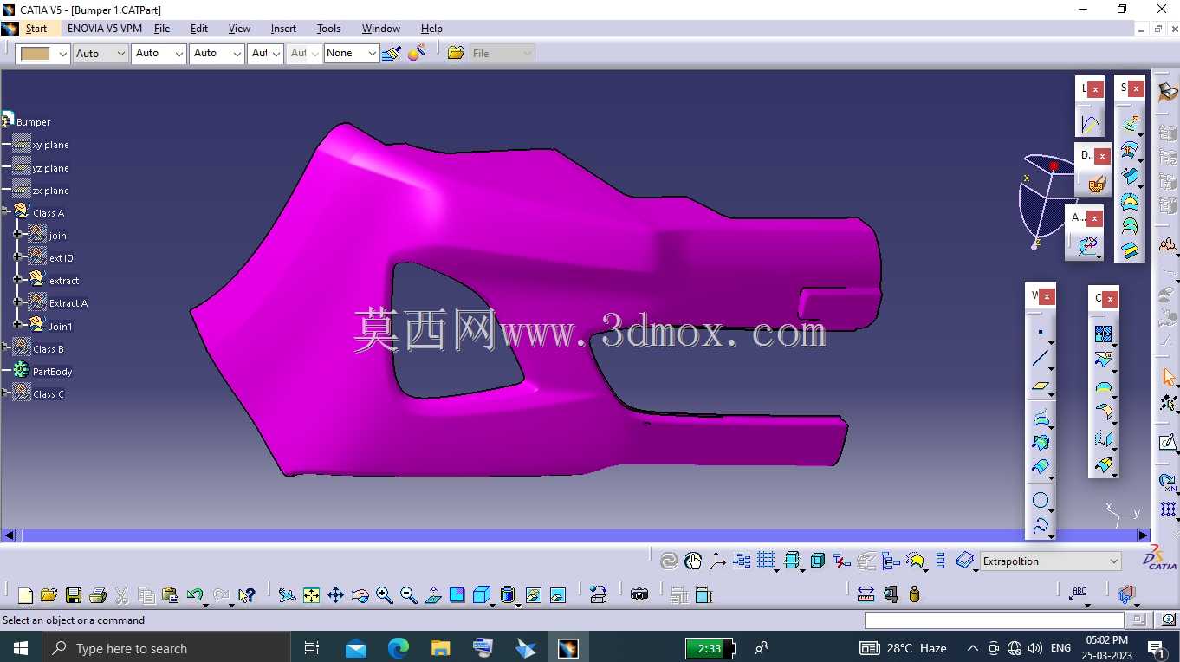Click the New document icon
1180x662 pixels.
click(x=25, y=595)
